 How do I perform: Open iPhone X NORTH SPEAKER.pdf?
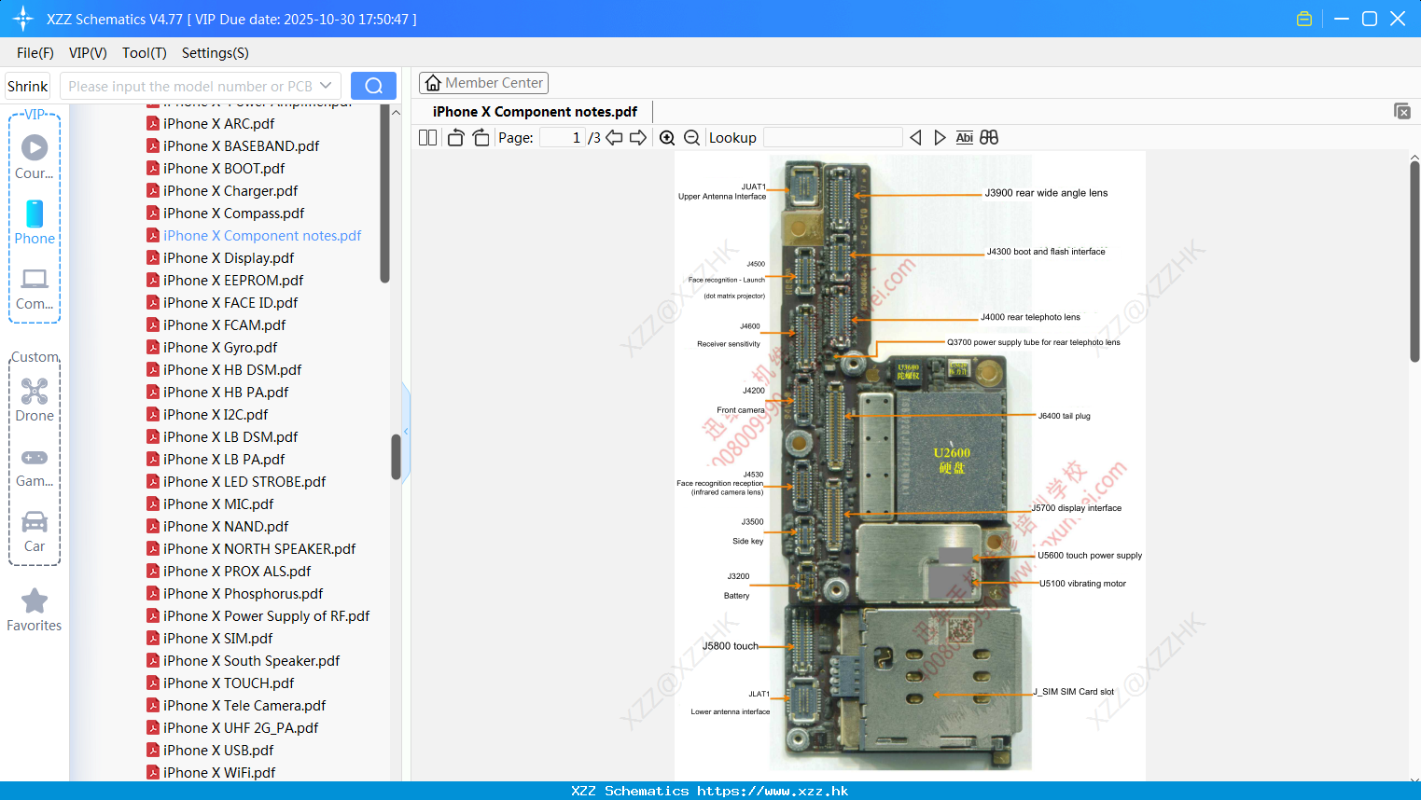(251, 548)
